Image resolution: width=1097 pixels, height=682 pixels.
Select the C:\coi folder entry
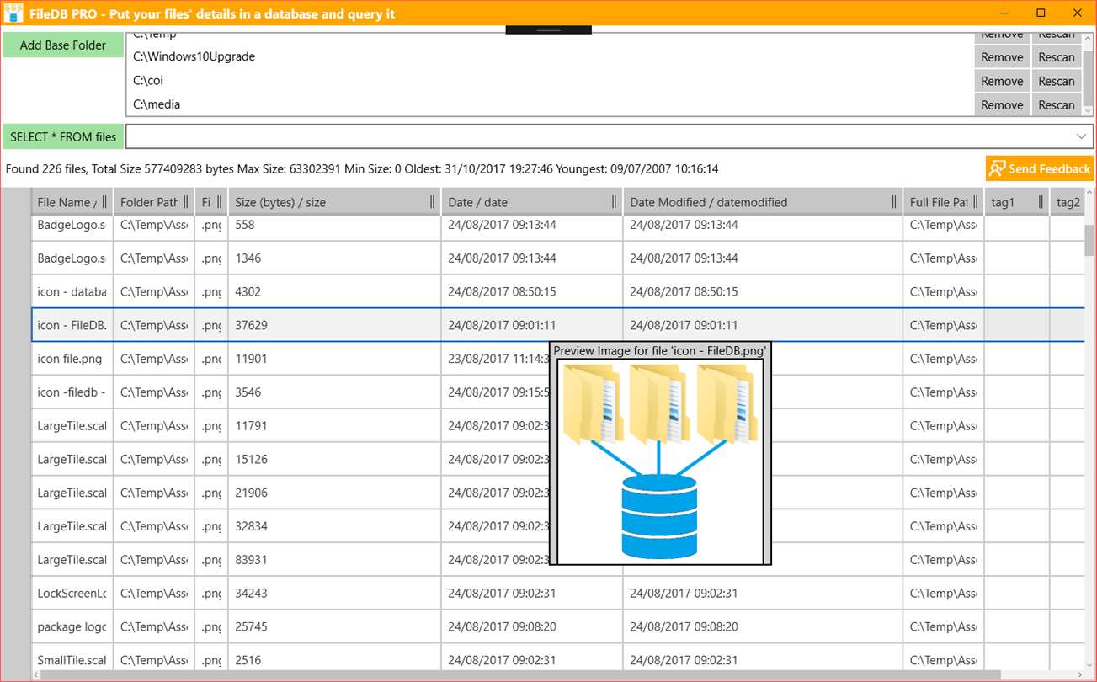[148, 81]
